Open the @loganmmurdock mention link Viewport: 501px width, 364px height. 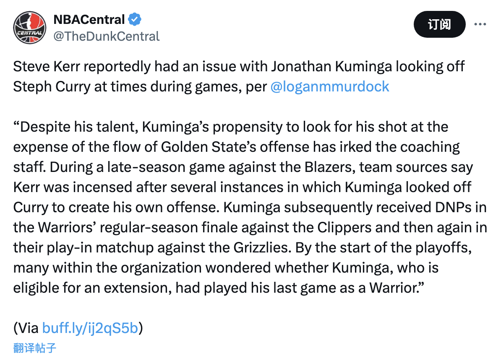pyautogui.click(x=330, y=86)
